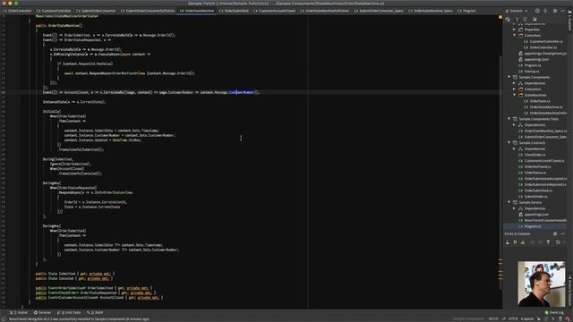573x322 pixels.
Task: Click the fourth icon in the Explorer toolbar row
Action: point(535,19)
